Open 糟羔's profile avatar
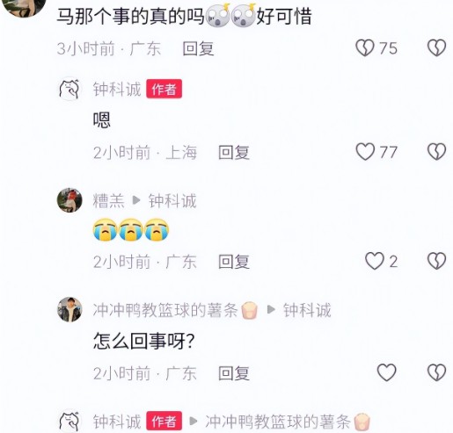The image size is (453, 433). tap(69, 200)
